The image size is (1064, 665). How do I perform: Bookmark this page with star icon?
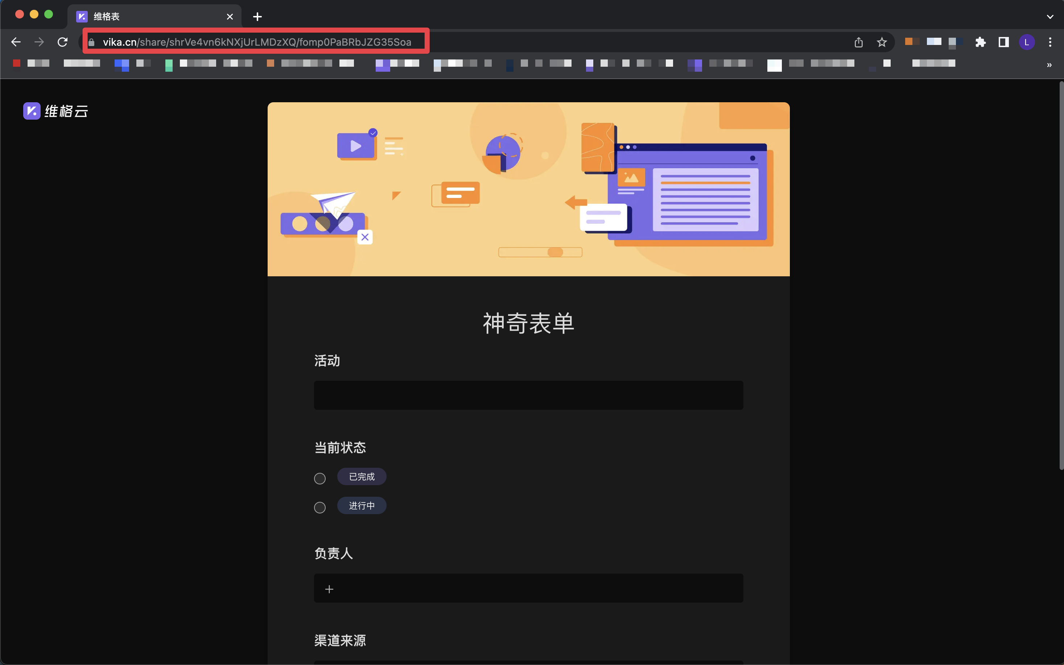[x=882, y=42]
